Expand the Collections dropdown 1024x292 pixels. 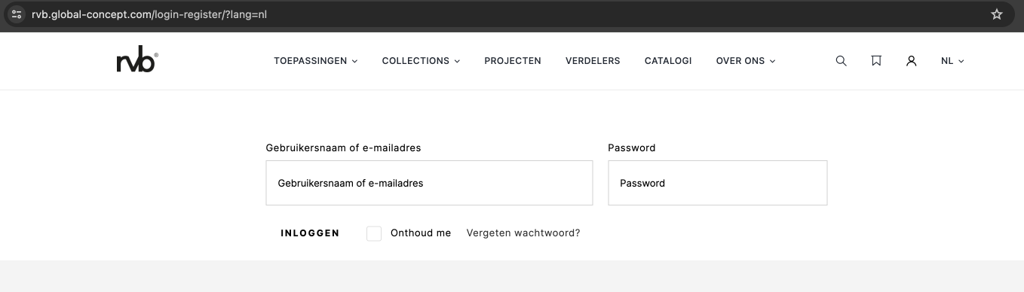(x=421, y=61)
